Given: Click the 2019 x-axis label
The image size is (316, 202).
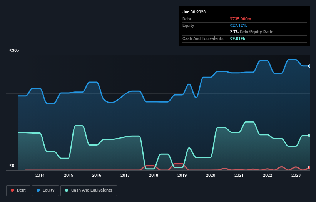Looking at the screenshot, I should [182, 175].
